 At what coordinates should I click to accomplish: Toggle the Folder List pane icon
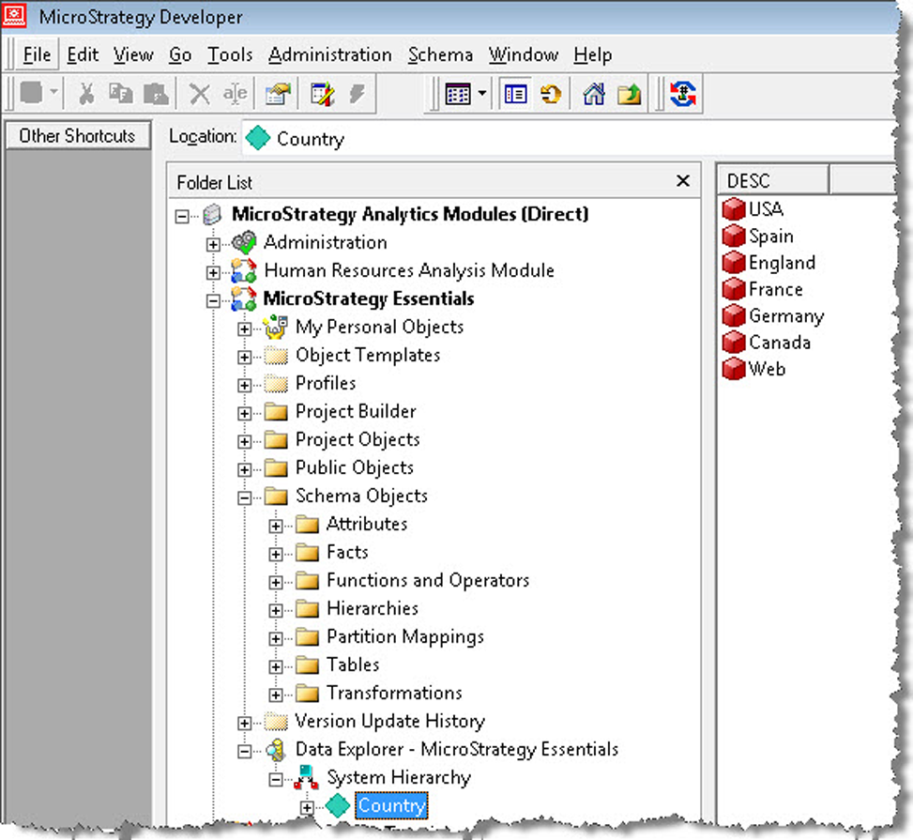point(514,93)
